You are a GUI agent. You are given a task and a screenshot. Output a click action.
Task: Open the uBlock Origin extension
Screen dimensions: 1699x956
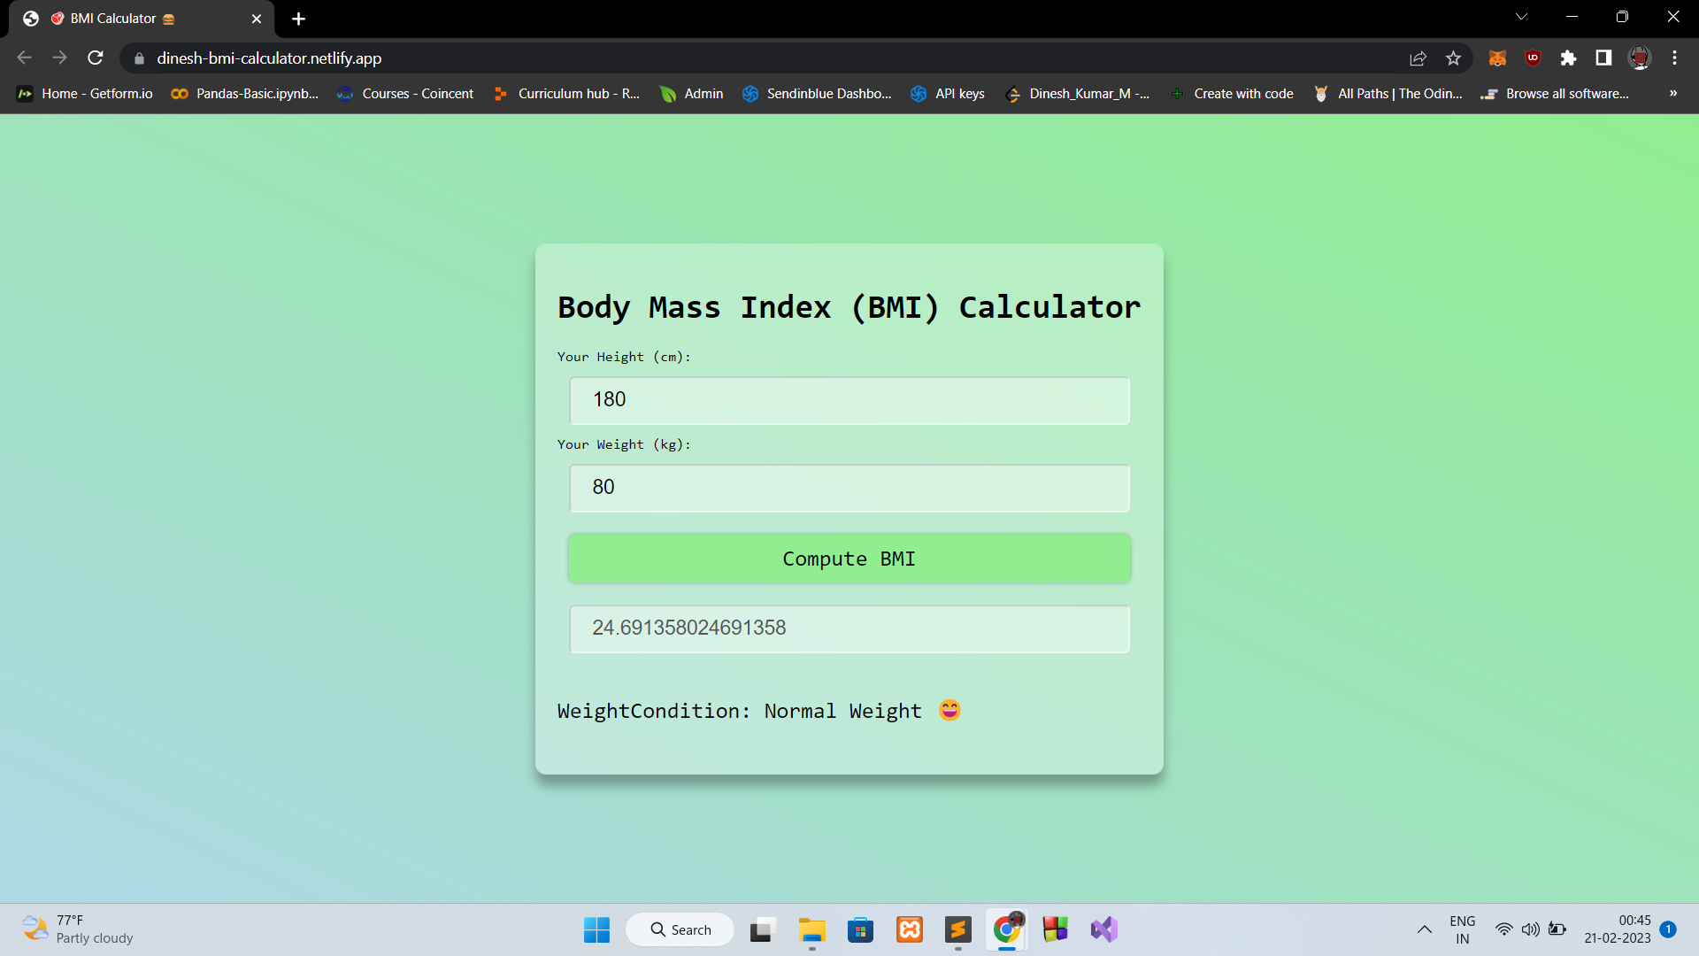pos(1534,58)
